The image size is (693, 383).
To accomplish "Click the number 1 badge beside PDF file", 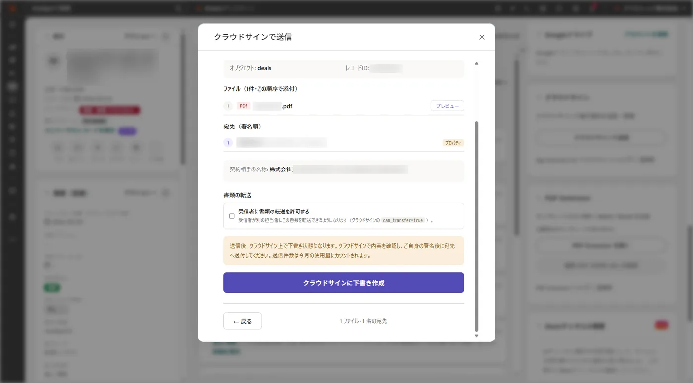I will (228, 106).
